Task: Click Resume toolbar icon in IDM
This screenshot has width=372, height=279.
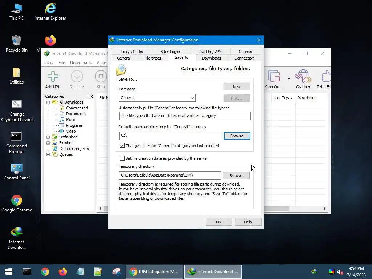Action: pos(77,80)
